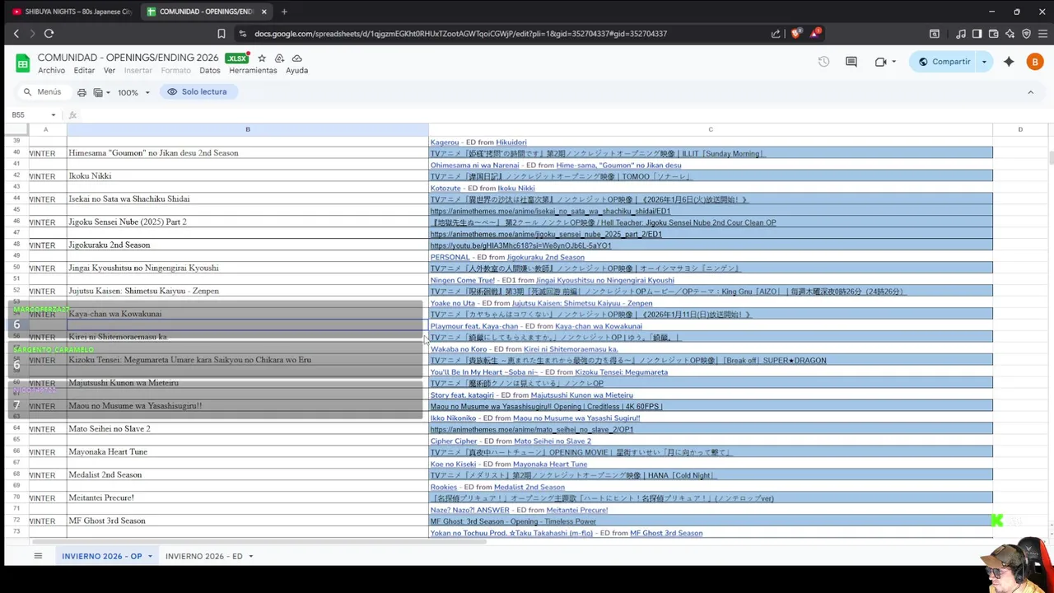Viewport: 1054px width, 593px height.
Task: Select column B header
Action: point(248,129)
